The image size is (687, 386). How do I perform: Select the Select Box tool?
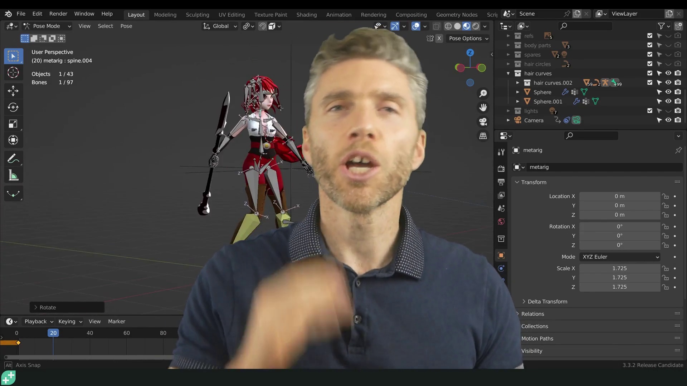click(x=13, y=56)
